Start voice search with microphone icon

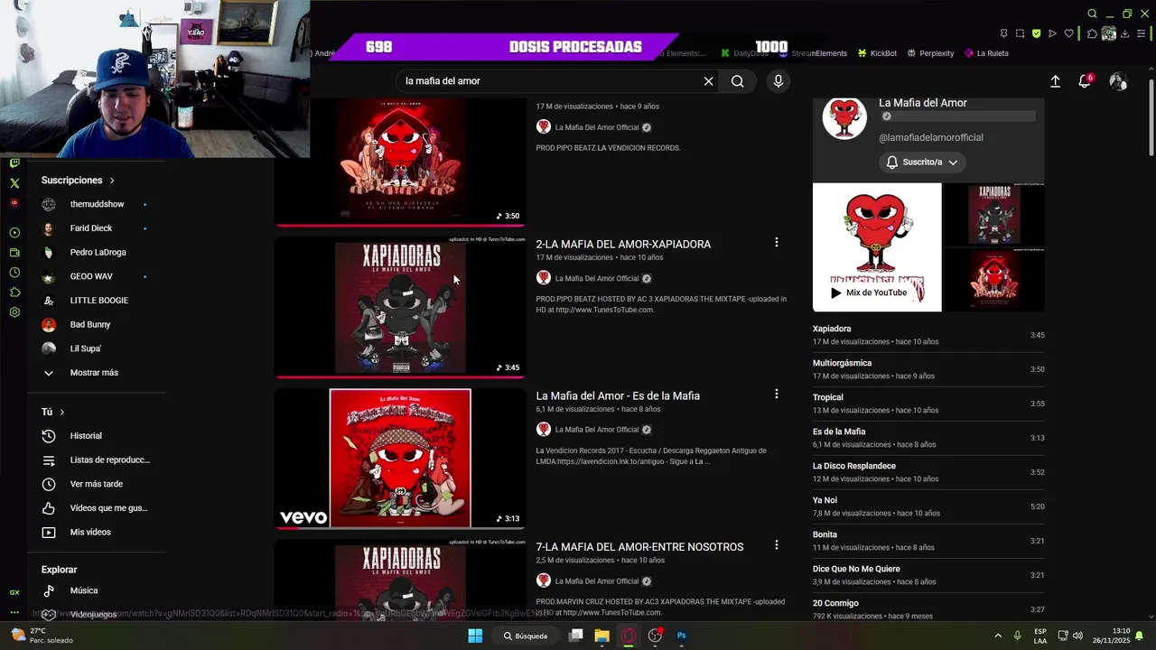coord(778,81)
